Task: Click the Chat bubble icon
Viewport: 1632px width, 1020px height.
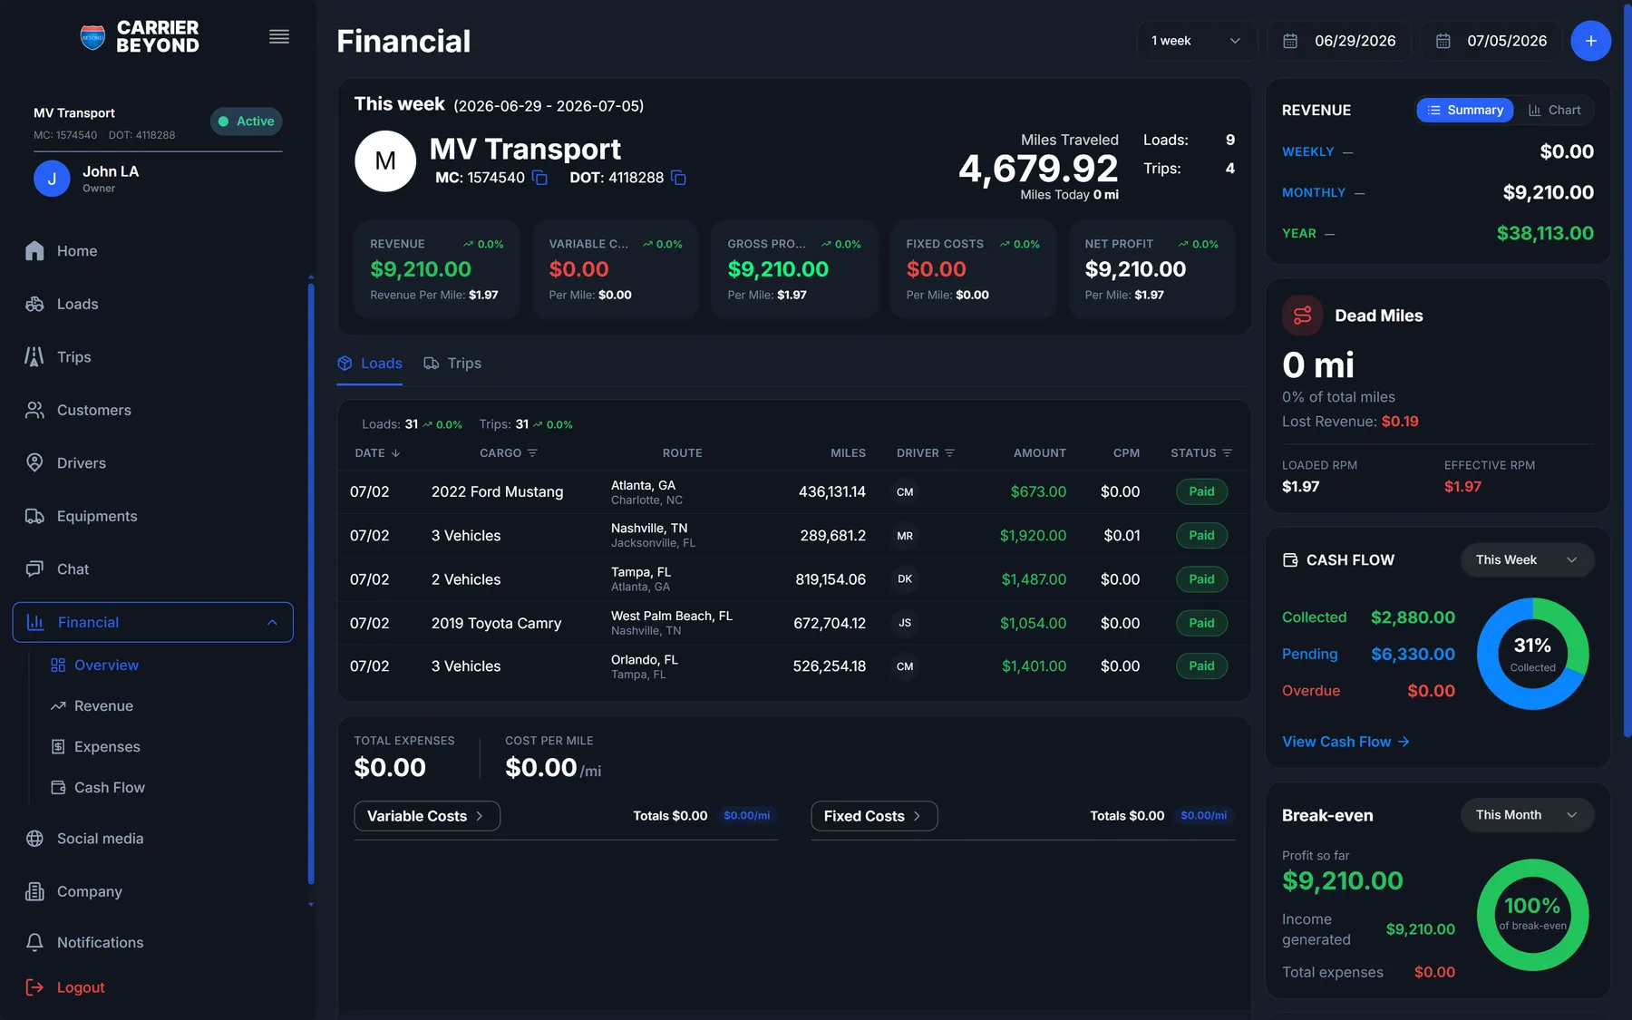Action: (34, 568)
